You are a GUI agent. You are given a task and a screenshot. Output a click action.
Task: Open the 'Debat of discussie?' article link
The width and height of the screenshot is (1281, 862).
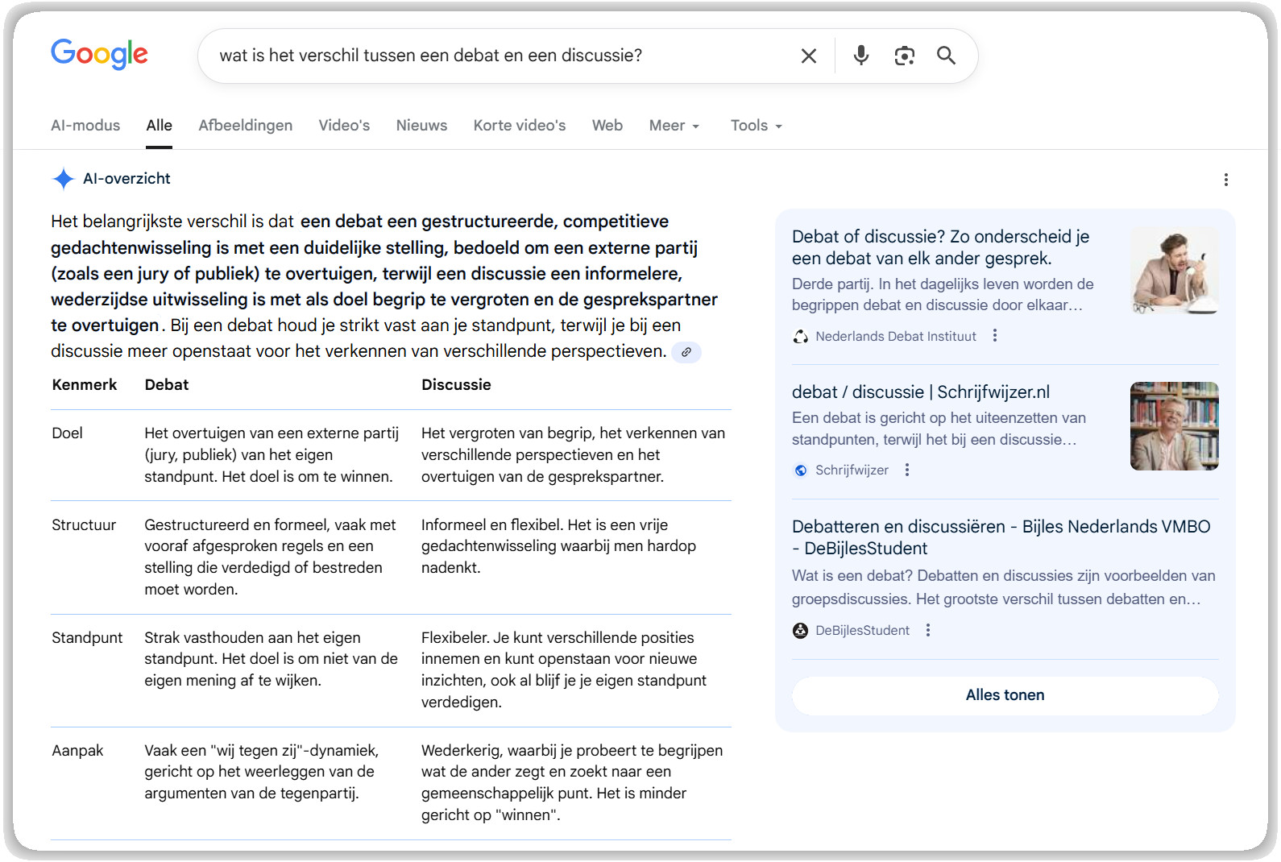click(x=939, y=247)
